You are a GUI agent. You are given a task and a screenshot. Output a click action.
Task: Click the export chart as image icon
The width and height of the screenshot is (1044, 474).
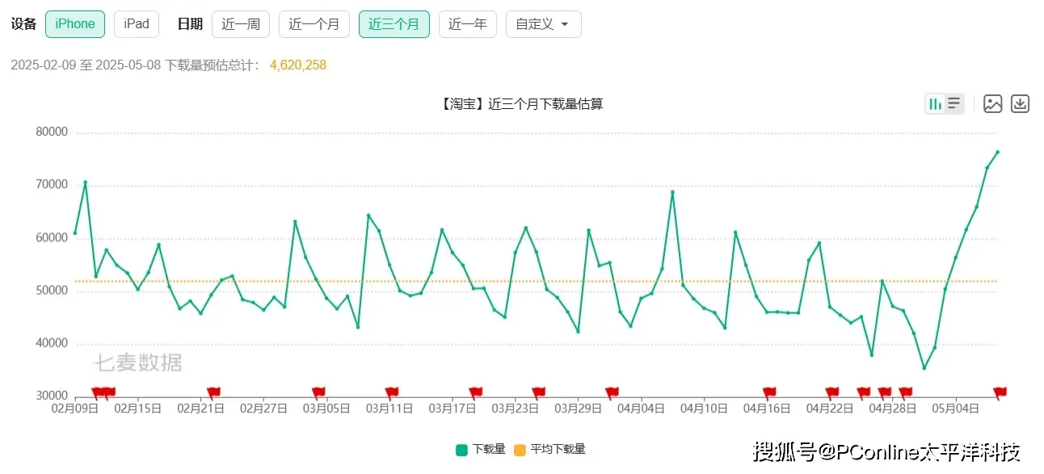(x=992, y=103)
